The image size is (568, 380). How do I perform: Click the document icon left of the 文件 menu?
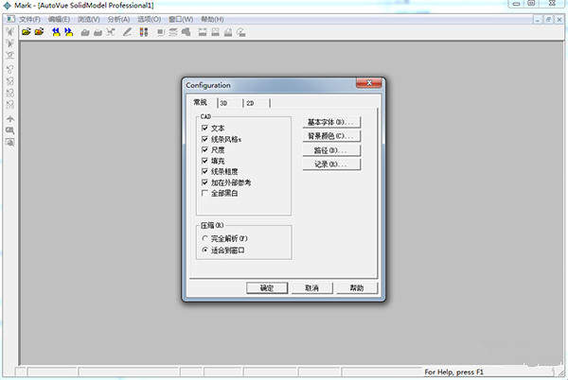pos(10,19)
